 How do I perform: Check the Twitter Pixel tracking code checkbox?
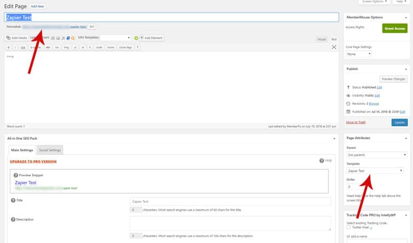(x=349, y=227)
